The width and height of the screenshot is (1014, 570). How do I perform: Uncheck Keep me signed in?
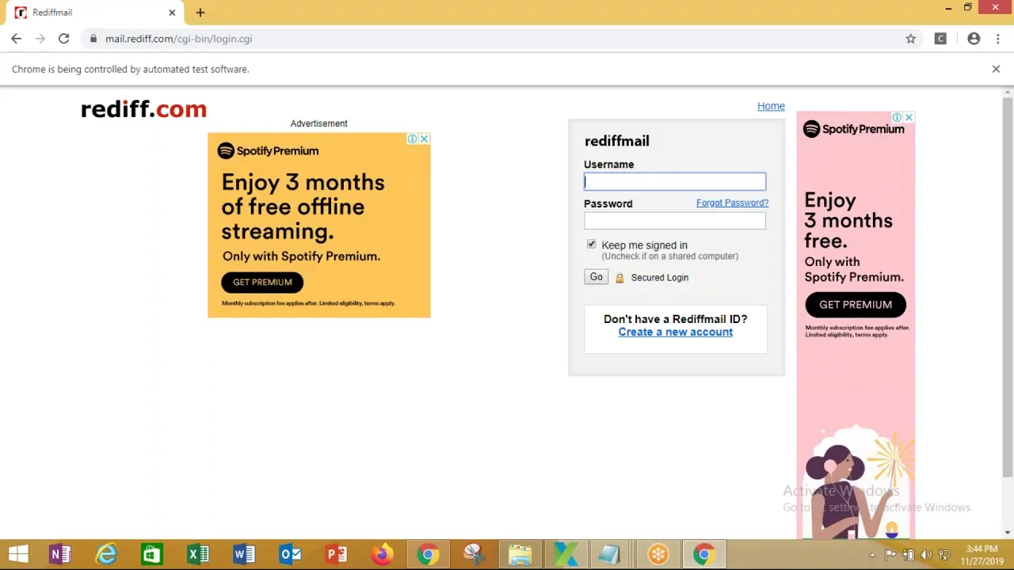[x=591, y=244]
